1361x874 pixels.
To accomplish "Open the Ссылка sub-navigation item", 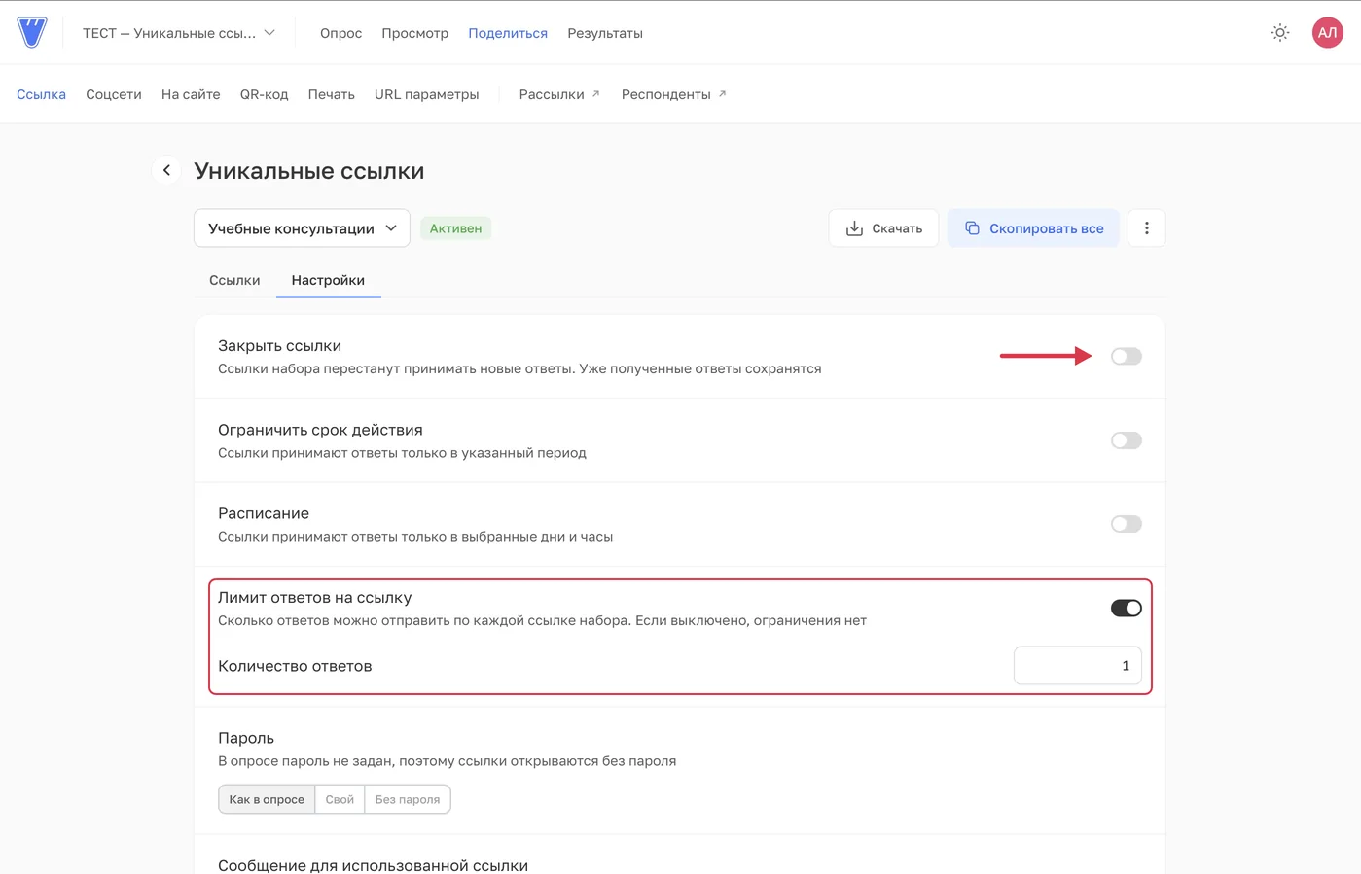I will point(41,94).
